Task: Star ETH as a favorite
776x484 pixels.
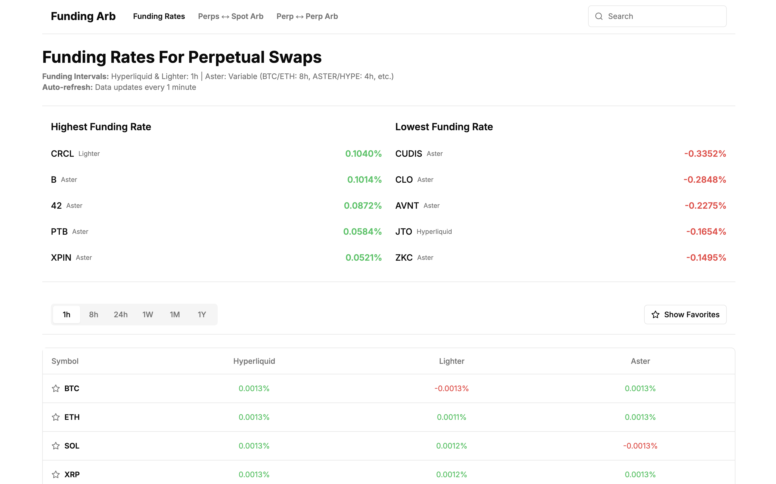Action: tap(56, 417)
